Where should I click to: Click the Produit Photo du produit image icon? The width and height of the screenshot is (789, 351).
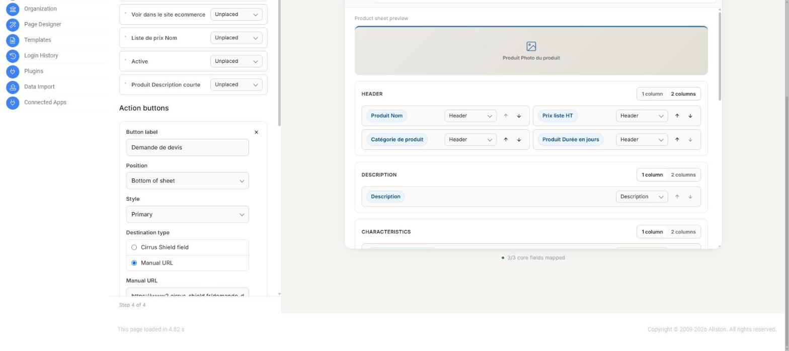coord(531,46)
